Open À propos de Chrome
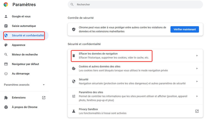Screen dimensions: 206x119 click(x=24, y=107)
